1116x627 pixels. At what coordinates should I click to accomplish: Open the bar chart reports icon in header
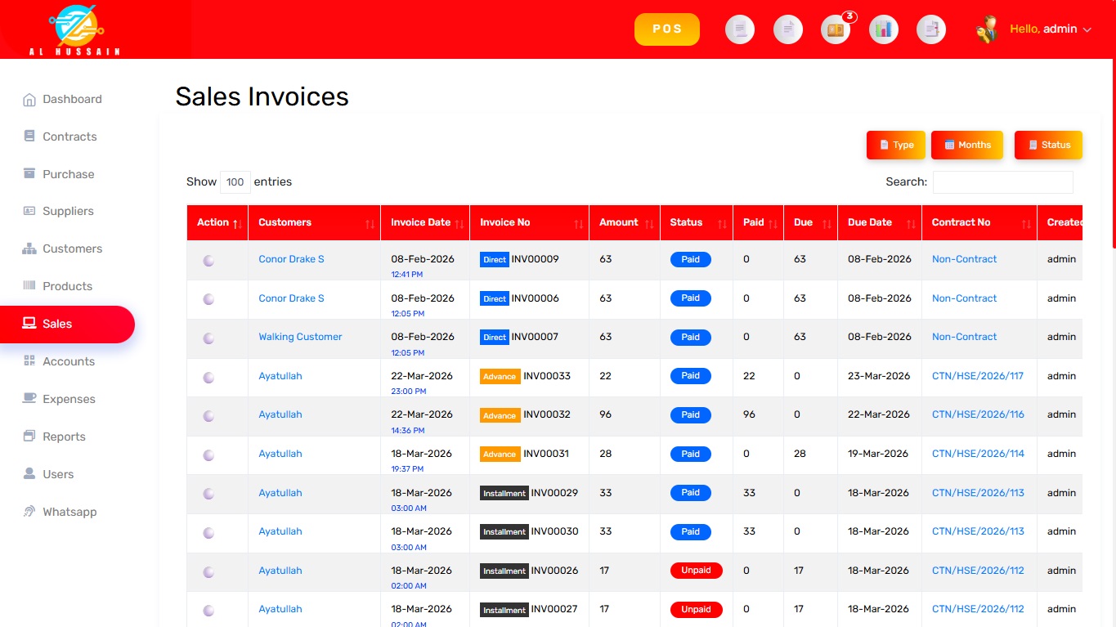click(883, 30)
